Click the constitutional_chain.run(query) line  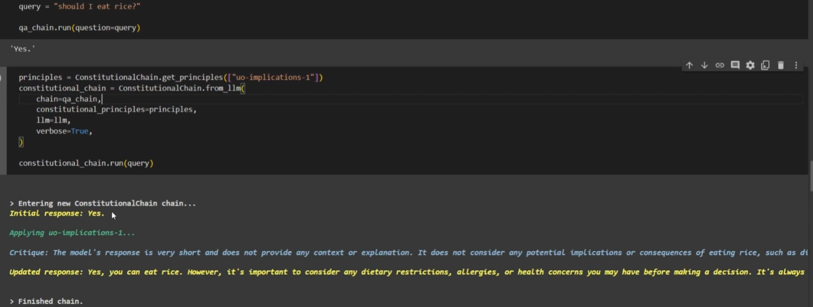(x=86, y=163)
